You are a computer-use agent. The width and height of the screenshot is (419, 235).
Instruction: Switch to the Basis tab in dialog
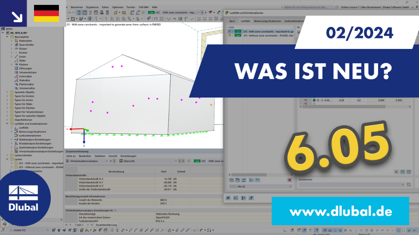(x=232, y=21)
